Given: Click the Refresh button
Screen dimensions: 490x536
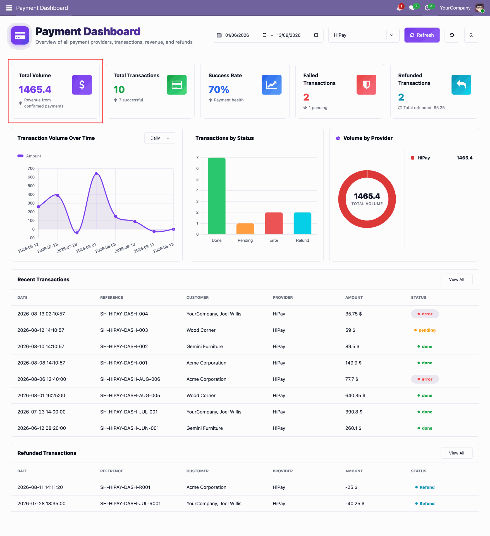Looking at the screenshot, I should [x=422, y=35].
